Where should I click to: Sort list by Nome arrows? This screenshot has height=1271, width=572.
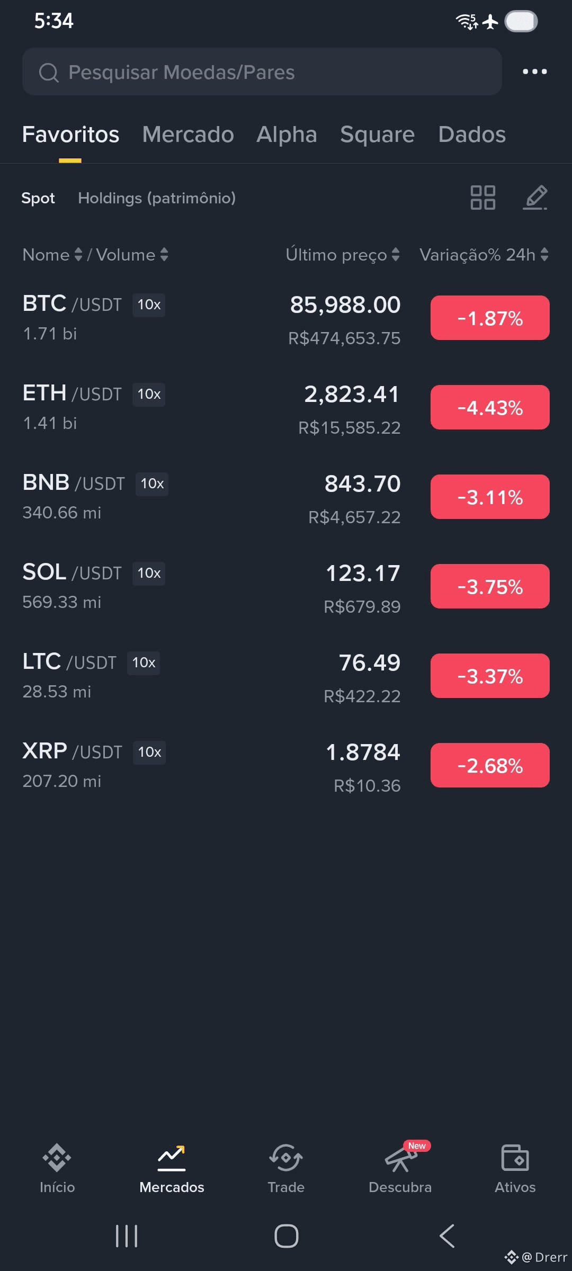coord(78,255)
